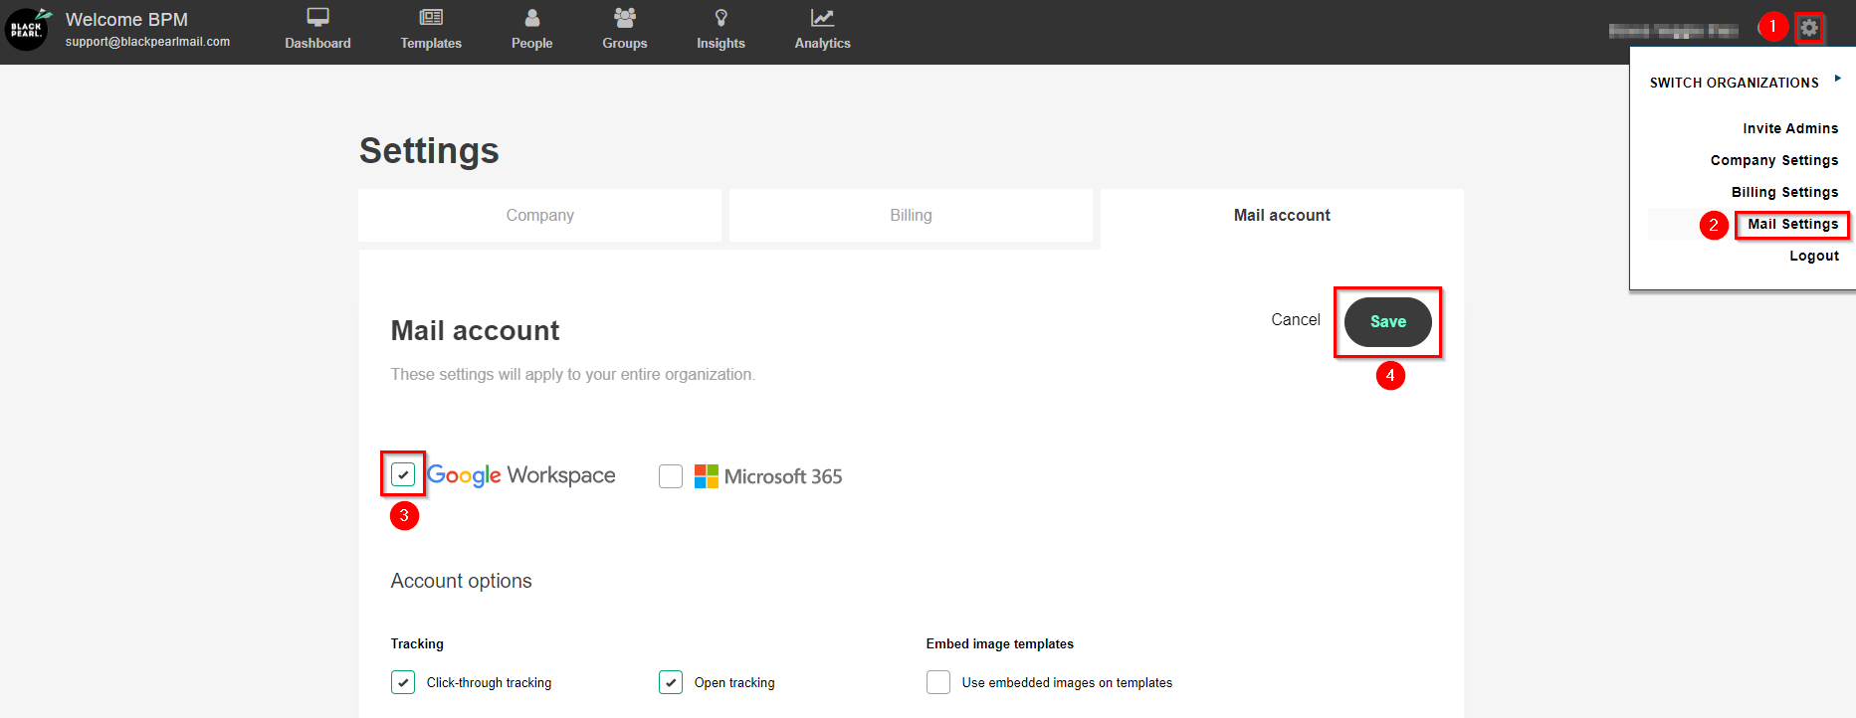Click the Cancel link
The width and height of the screenshot is (1856, 718).
pos(1295,320)
